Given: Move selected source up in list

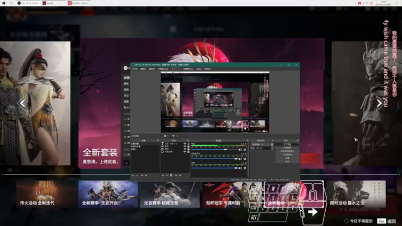Looking at the screenshot, I should [x=176, y=175].
